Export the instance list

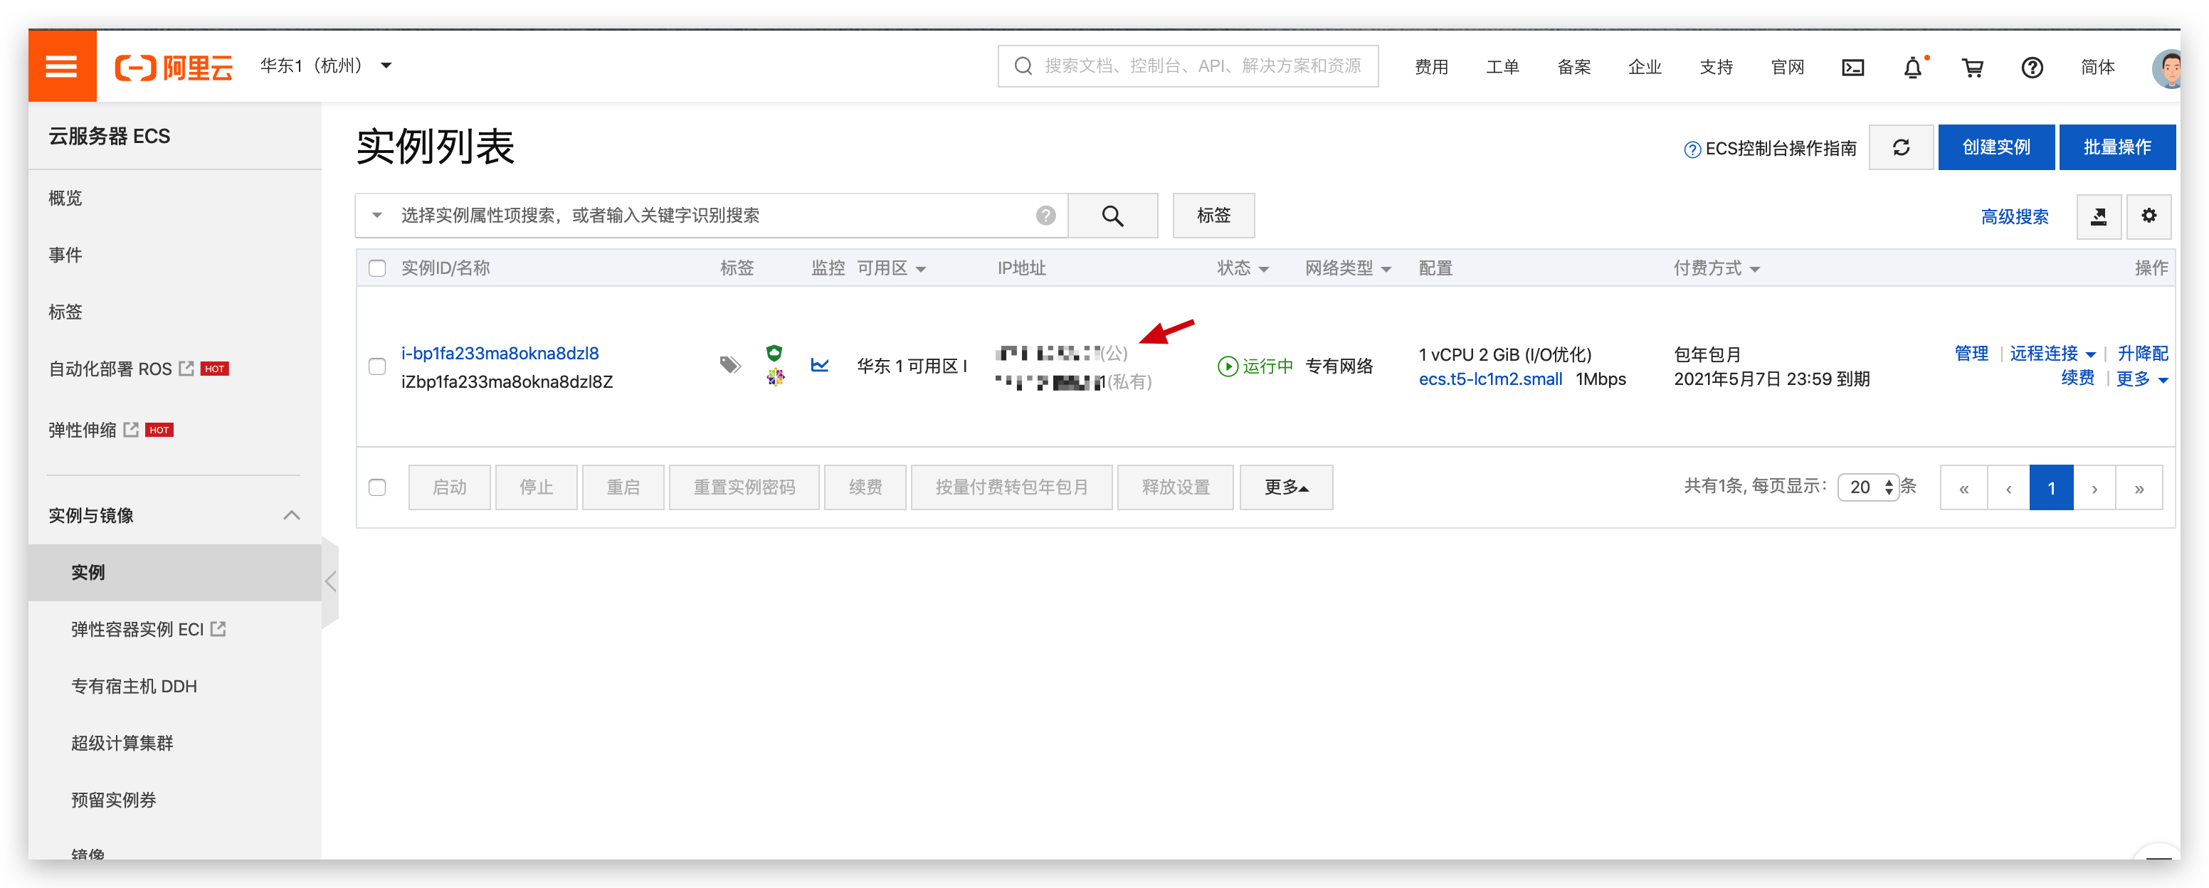click(x=2099, y=217)
